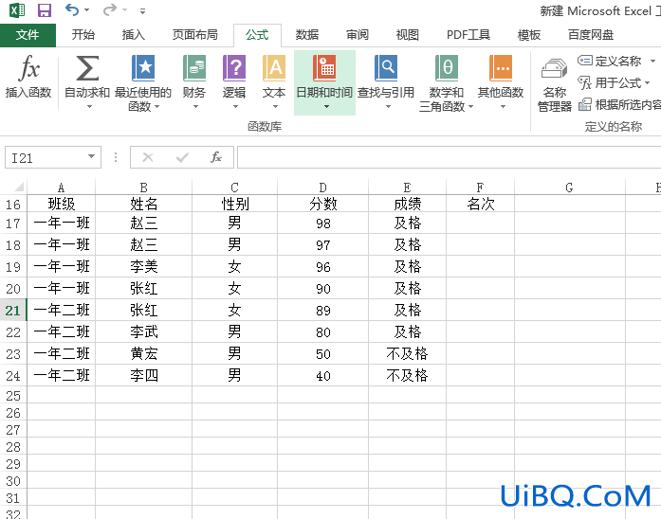The height and width of the screenshot is (519, 661).
Task: Switch to the Insert (插入) tab
Action: pyautogui.click(x=133, y=35)
